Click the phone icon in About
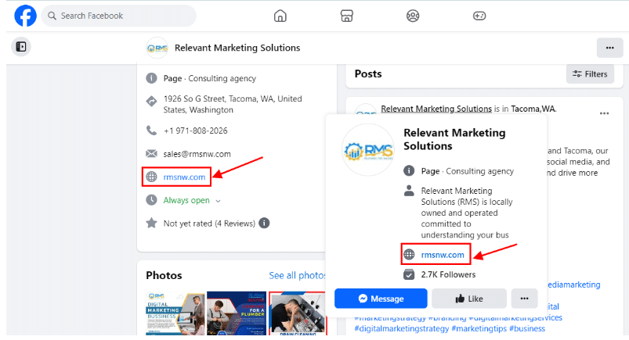Image resolution: width=629 pixels, height=340 pixels. (x=151, y=131)
